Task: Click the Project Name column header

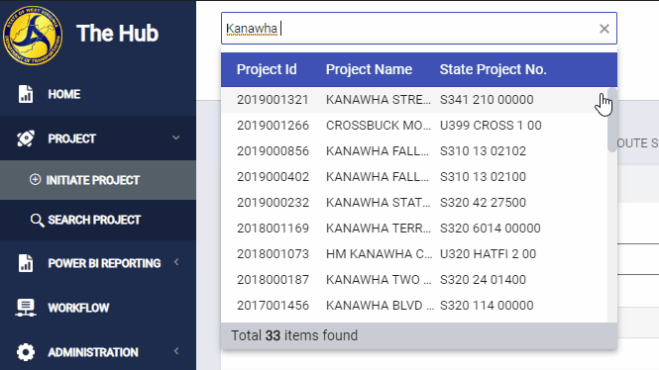Action: pyautogui.click(x=369, y=69)
